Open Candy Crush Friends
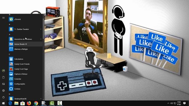Image resolution: width=189 pixels, height=106 pixels. tap(25, 64)
